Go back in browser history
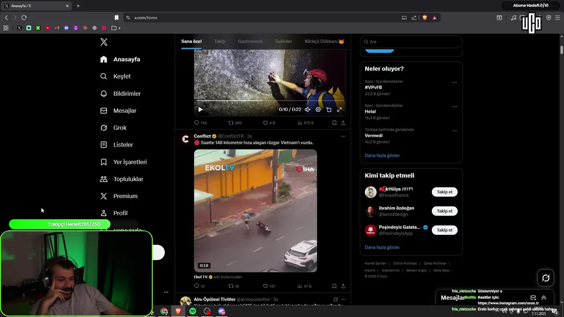This screenshot has height=317, width=564. coord(6,18)
